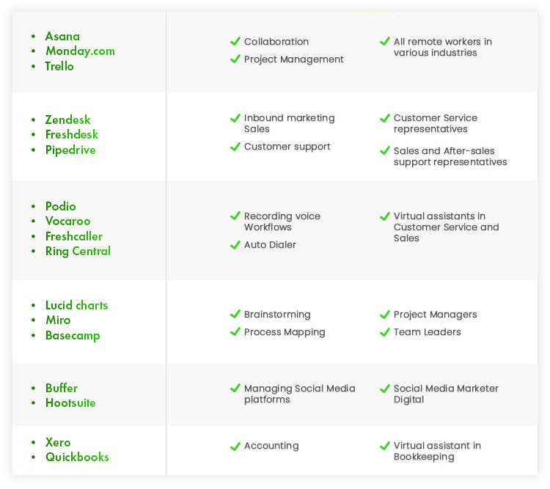Click the checkmark before Auto Dialer
The image size is (550, 489).
[x=235, y=245]
